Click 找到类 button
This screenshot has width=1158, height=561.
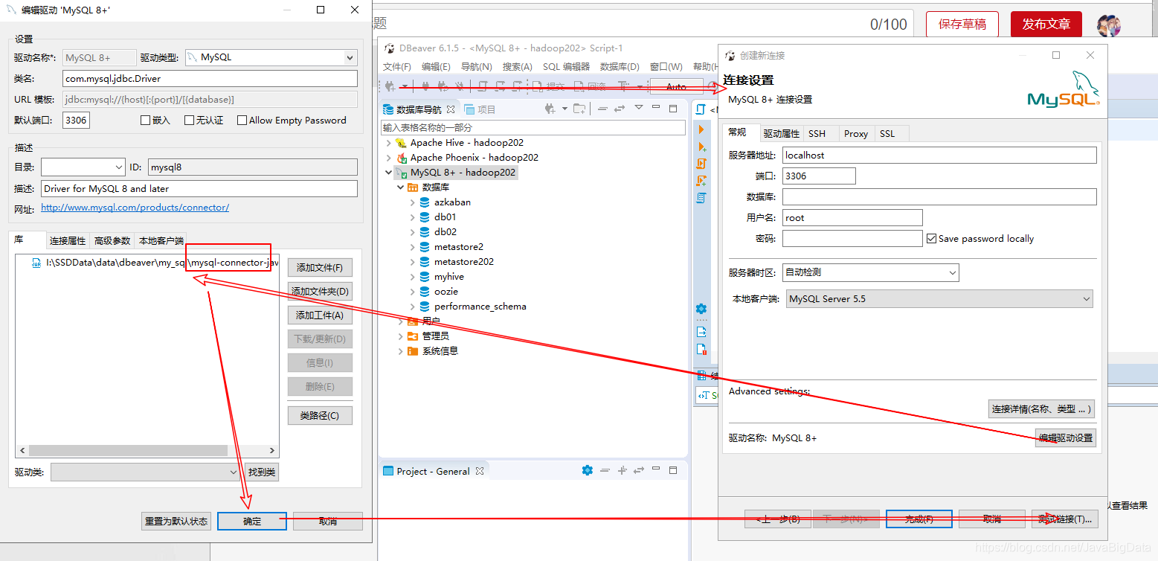point(262,472)
